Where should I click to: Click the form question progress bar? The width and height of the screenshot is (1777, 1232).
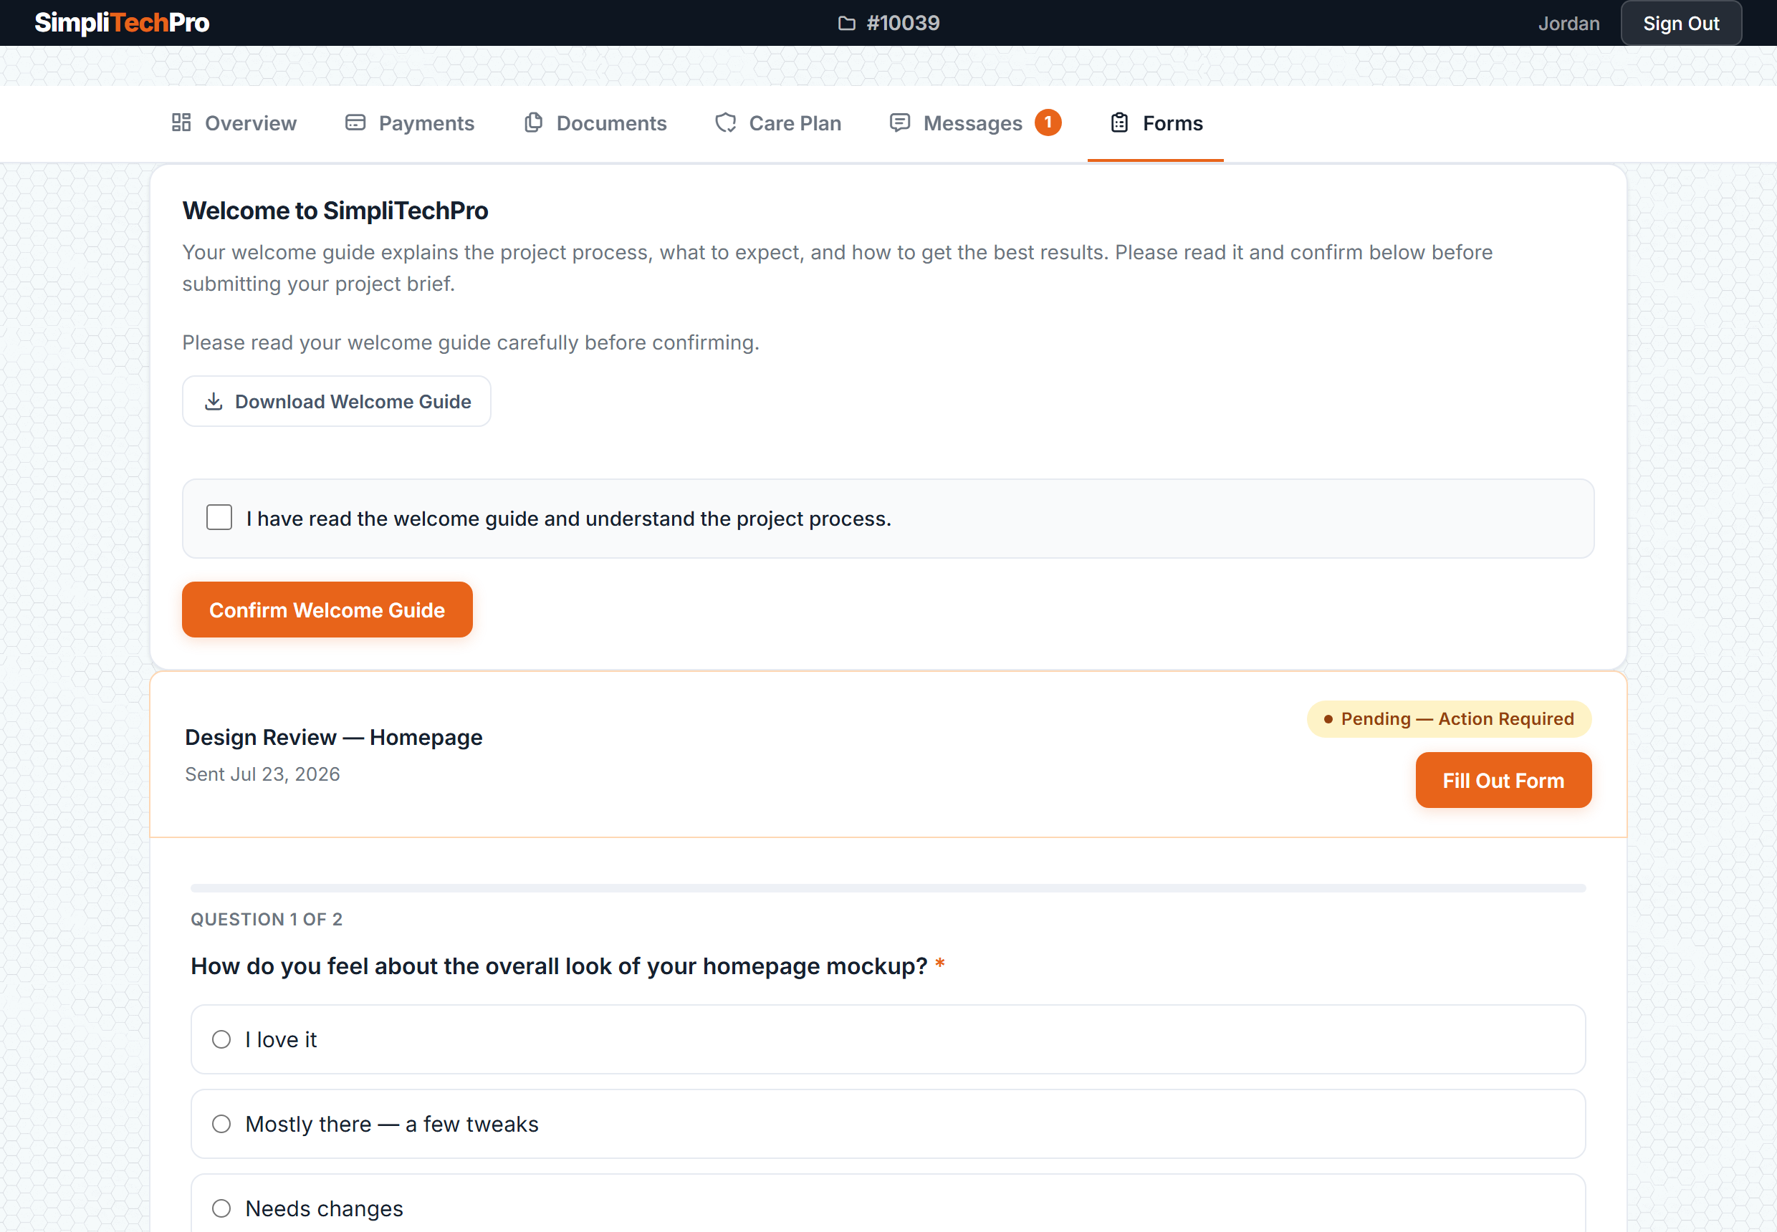888,887
